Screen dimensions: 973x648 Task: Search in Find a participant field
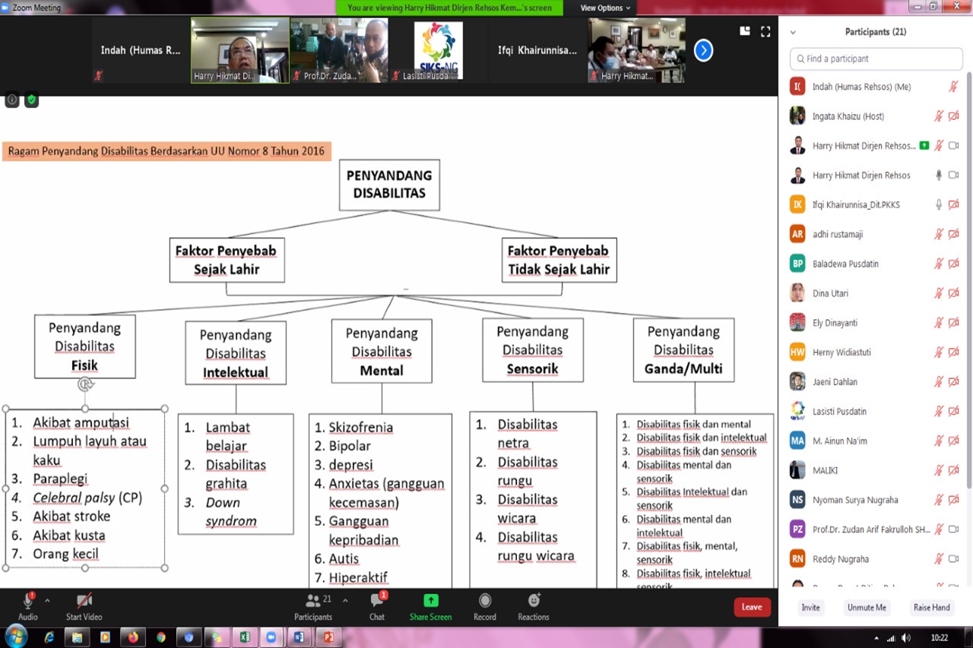[x=876, y=58]
